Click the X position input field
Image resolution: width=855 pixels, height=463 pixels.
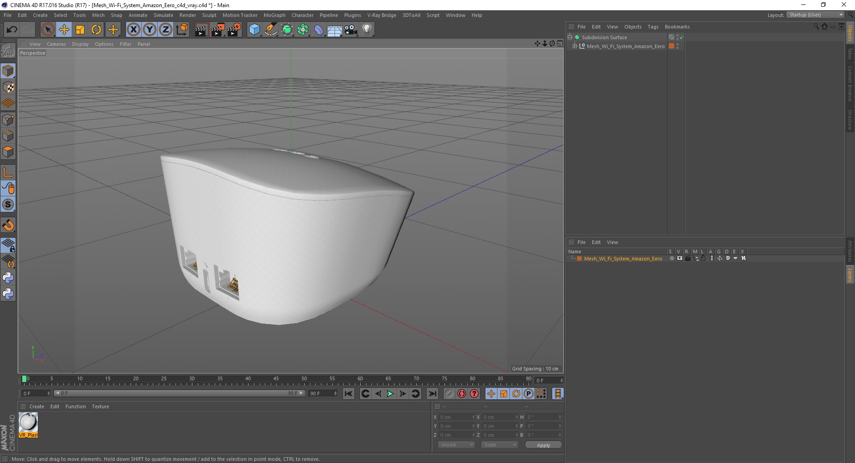(x=457, y=417)
